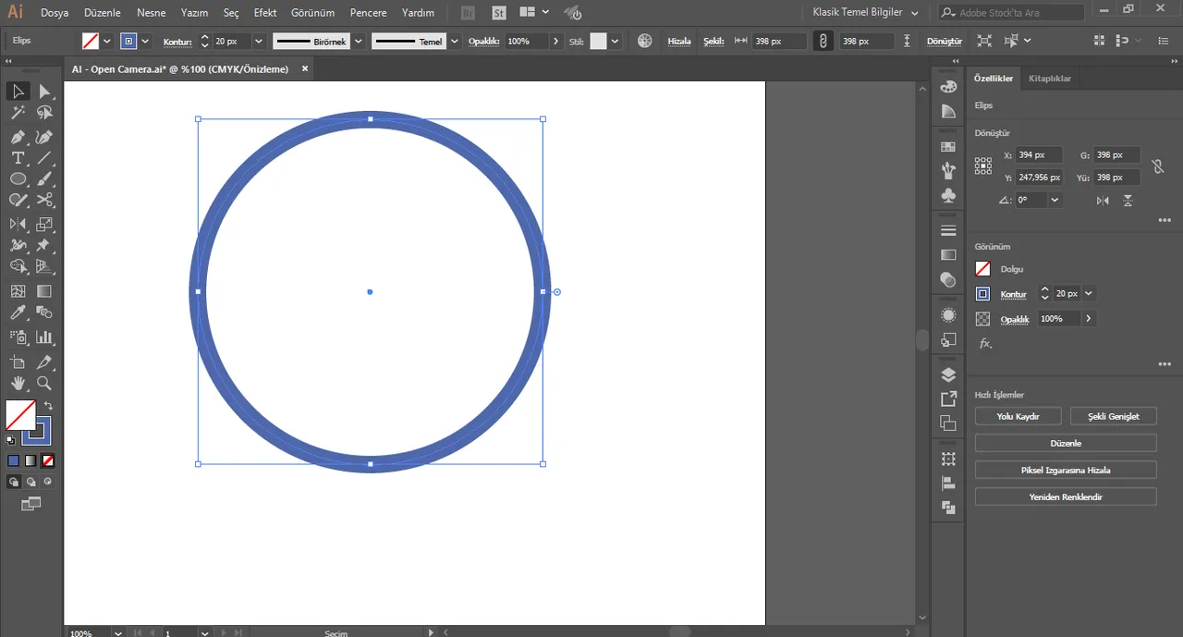Screen dimensions: 1183x637
Task: Select the Shaper tool
Action: click(18, 200)
